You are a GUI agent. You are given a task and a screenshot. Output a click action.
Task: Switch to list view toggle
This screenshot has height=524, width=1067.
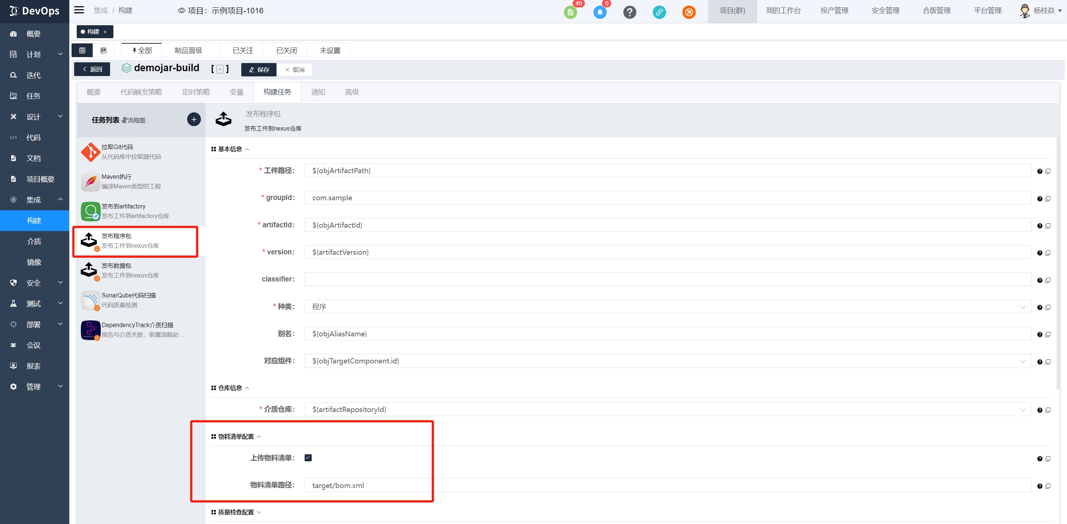coord(82,50)
